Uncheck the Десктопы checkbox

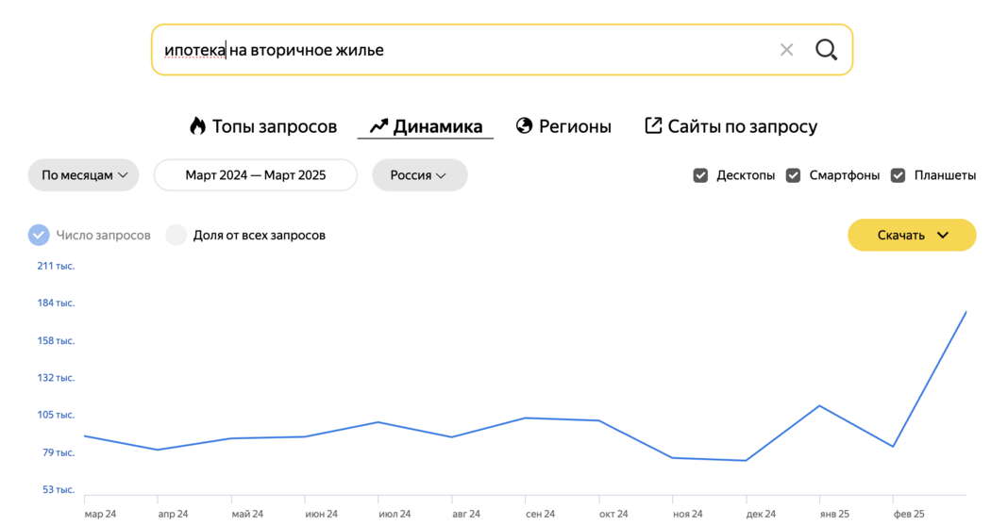(x=700, y=175)
